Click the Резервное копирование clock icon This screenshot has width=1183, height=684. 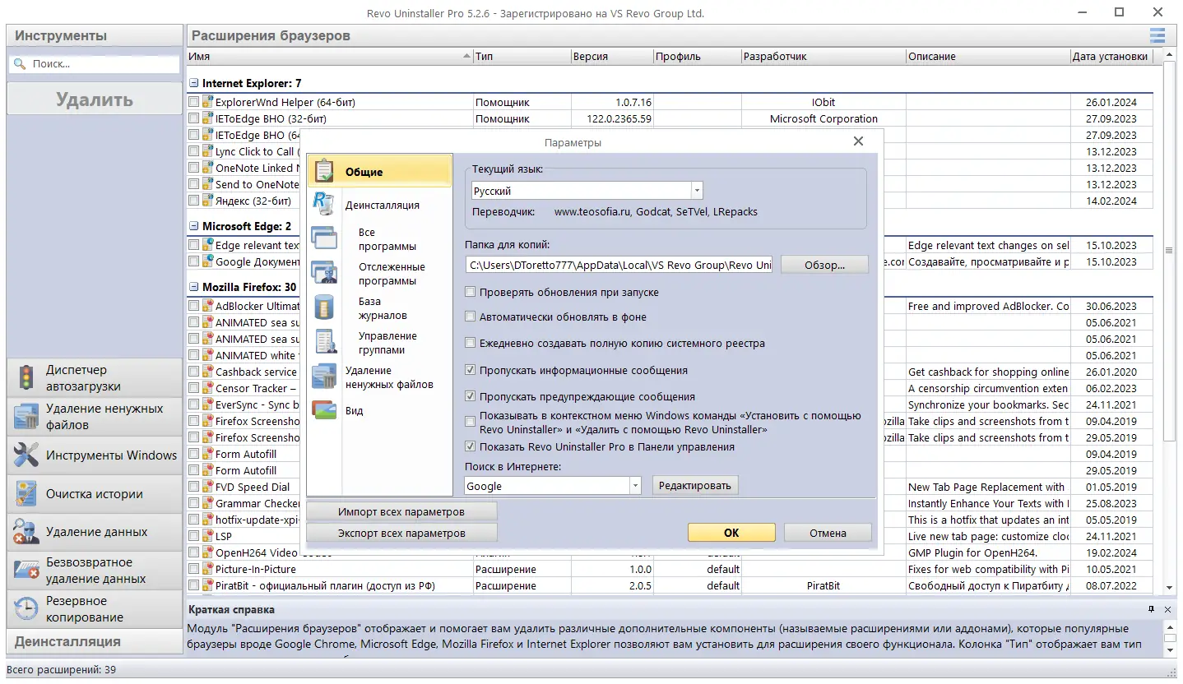point(26,608)
